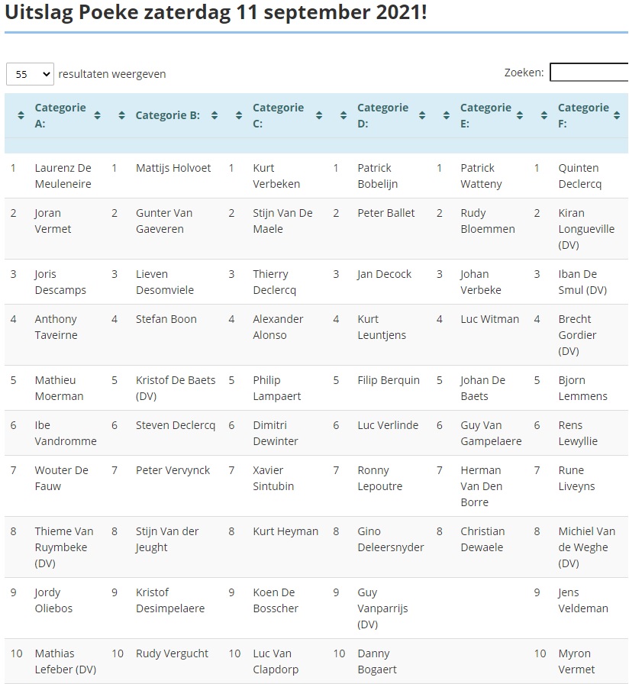The image size is (629, 684).
Task: Click sort arrows right of Categorie D header
Action: point(422,115)
